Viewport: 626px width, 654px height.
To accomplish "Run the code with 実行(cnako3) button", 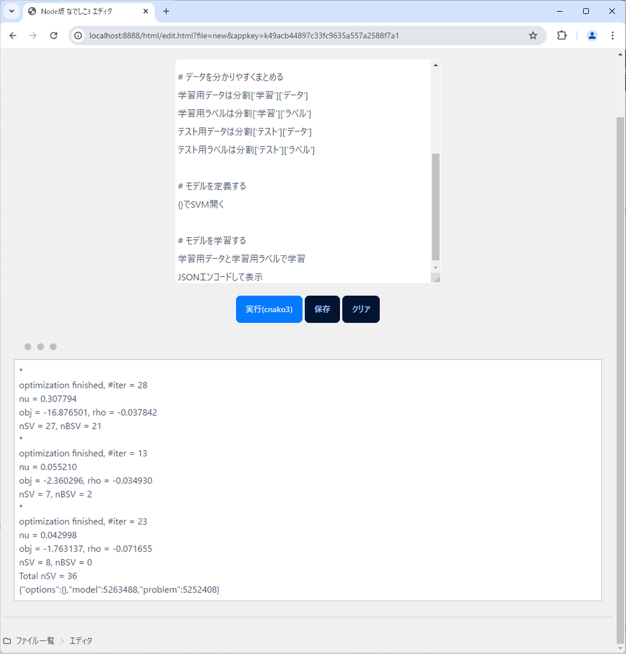I will point(269,309).
